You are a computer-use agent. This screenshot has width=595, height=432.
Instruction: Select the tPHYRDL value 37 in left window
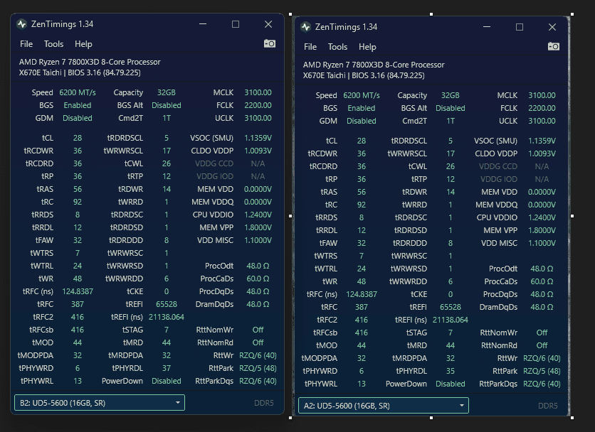pyautogui.click(x=167, y=368)
